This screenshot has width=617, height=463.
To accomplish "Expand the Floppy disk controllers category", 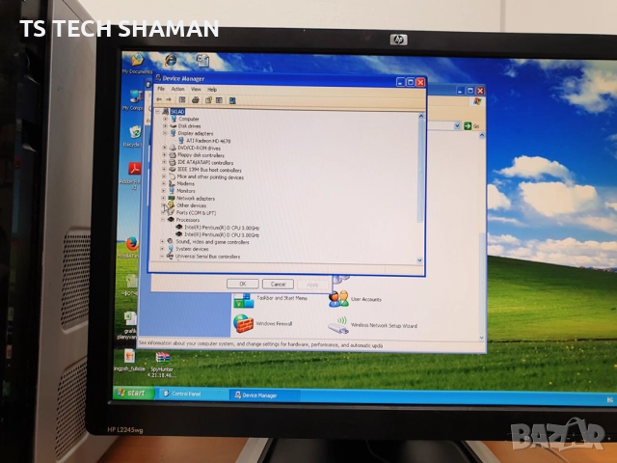I will point(165,155).
